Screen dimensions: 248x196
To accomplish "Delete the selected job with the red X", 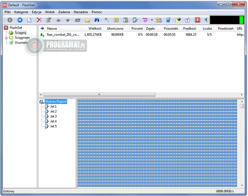I will point(39,20).
